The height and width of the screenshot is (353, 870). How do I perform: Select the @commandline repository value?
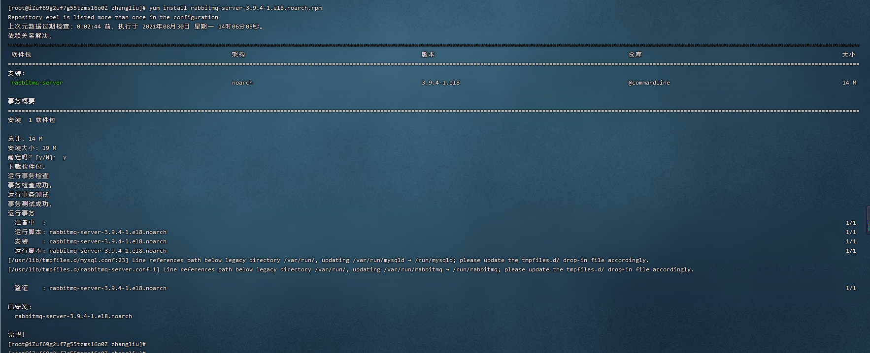click(649, 83)
